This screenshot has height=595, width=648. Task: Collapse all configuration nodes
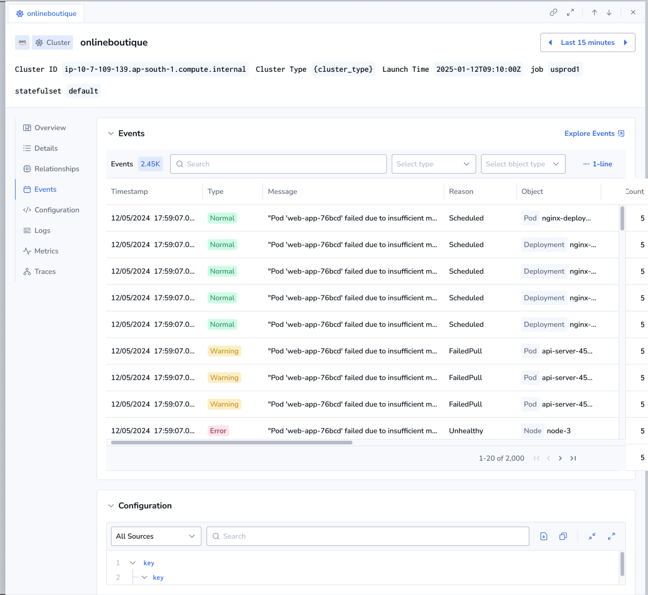592,536
